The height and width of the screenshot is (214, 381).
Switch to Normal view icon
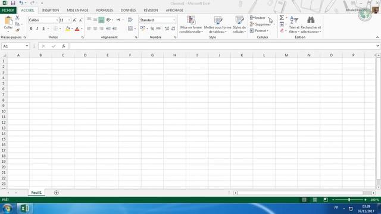pyautogui.click(x=304, y=200)
